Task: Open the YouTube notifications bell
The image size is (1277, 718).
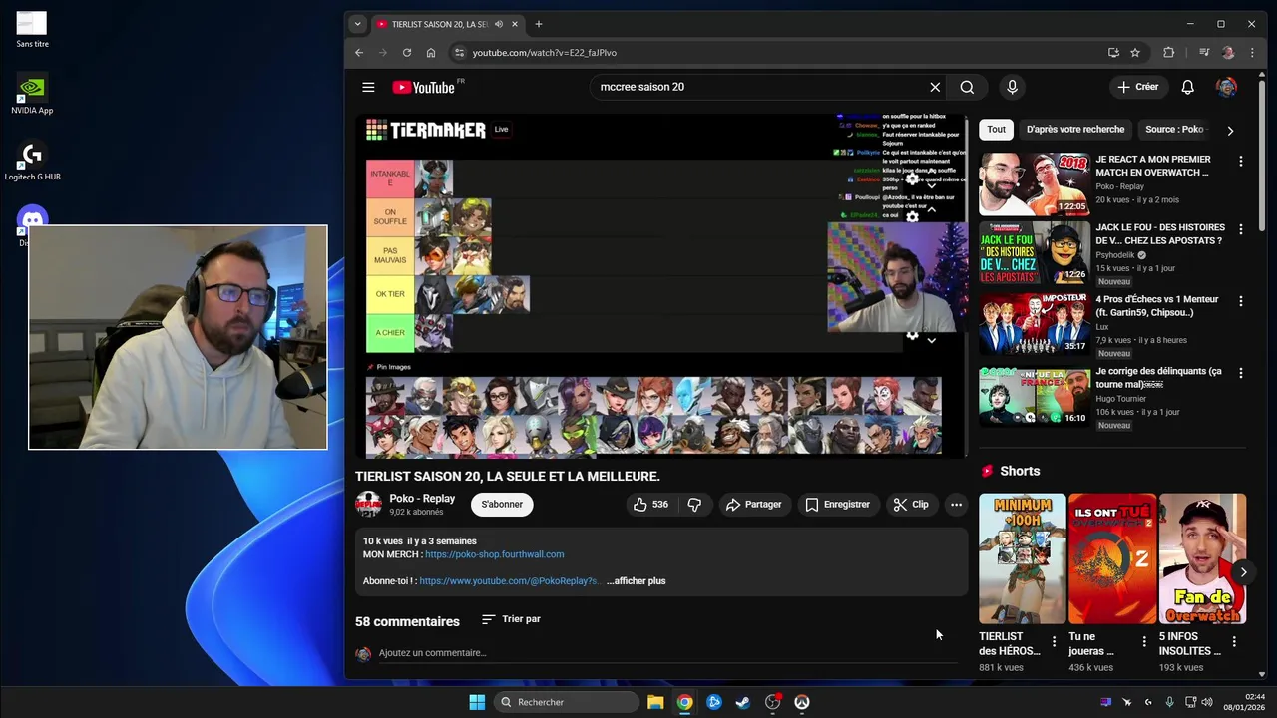Action: (1187, 87)
